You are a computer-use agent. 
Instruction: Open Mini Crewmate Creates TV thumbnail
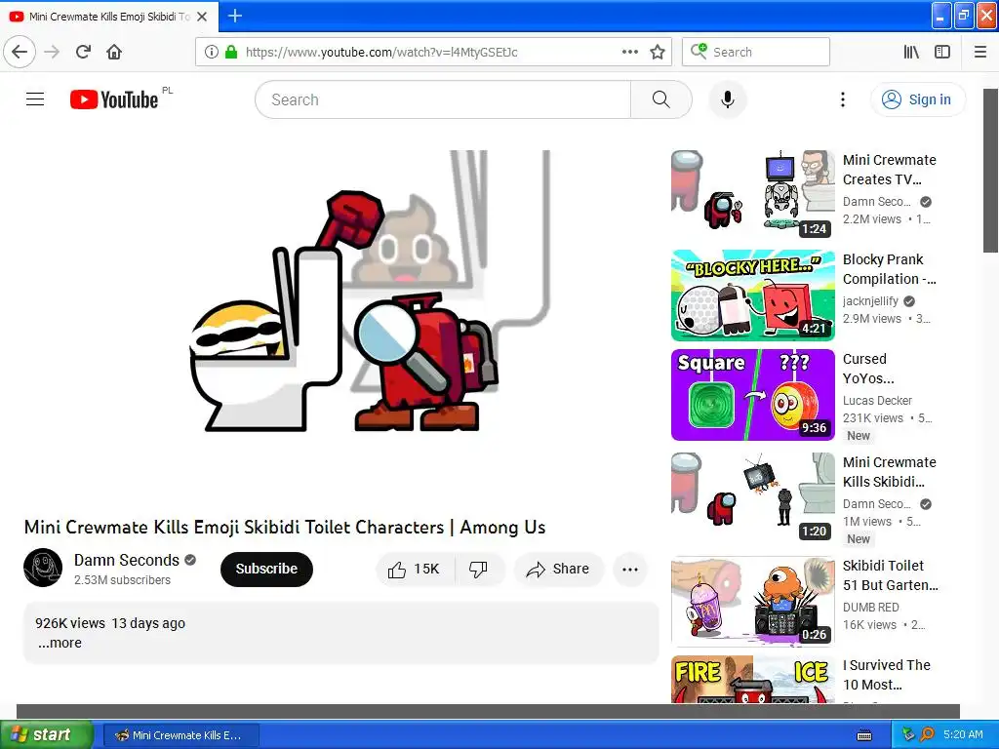coord(752,195)
